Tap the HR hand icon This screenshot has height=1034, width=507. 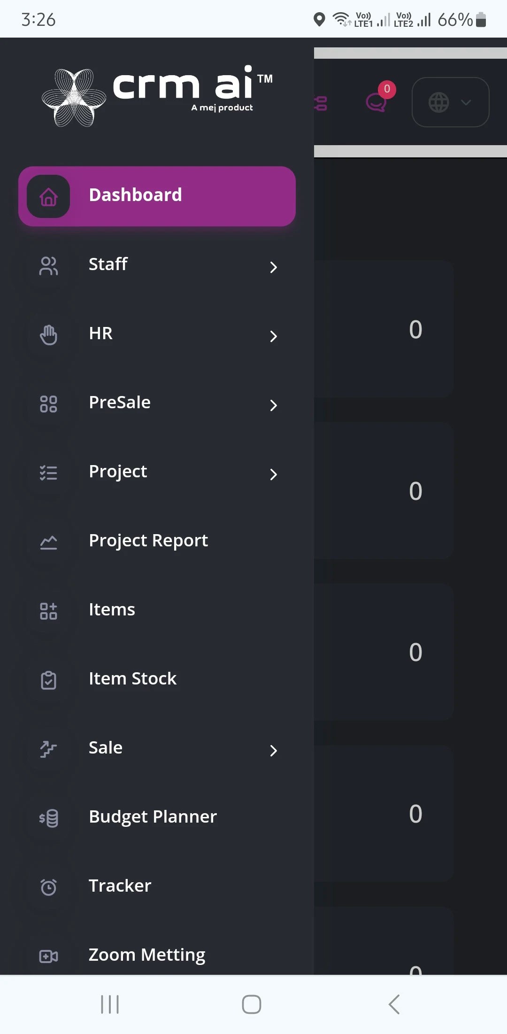click(x=48, y=335)
